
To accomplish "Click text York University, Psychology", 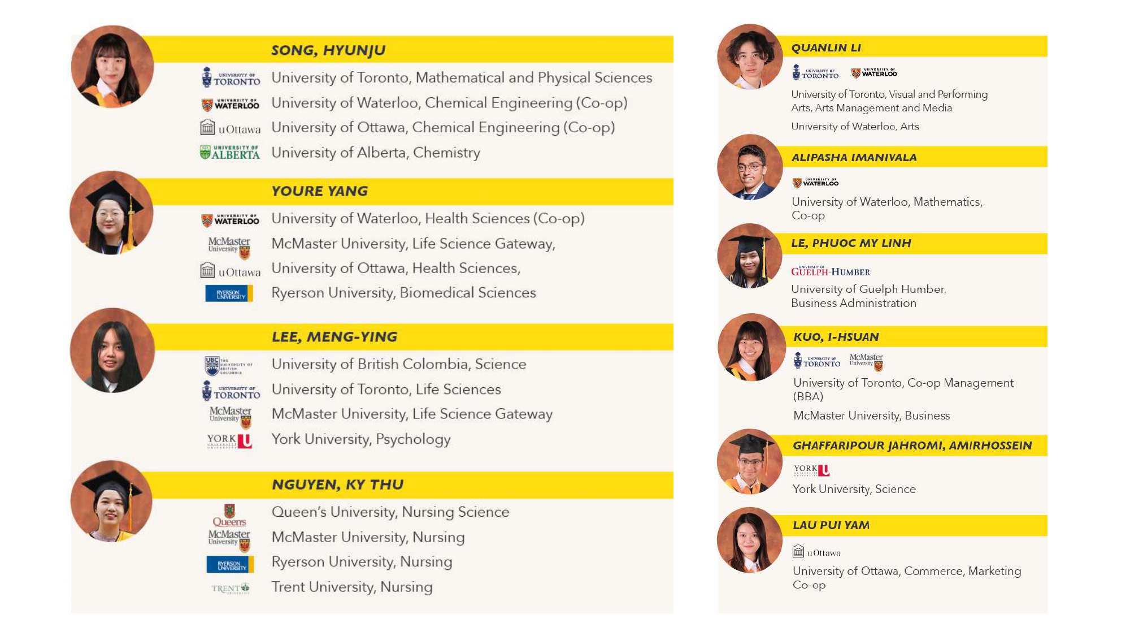I will click(361, 439).
